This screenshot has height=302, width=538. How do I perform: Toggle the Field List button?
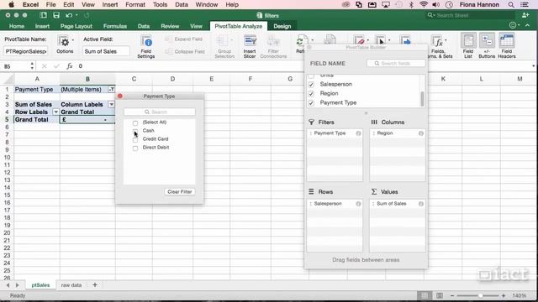pyautogui.click(x=468, y=45)
